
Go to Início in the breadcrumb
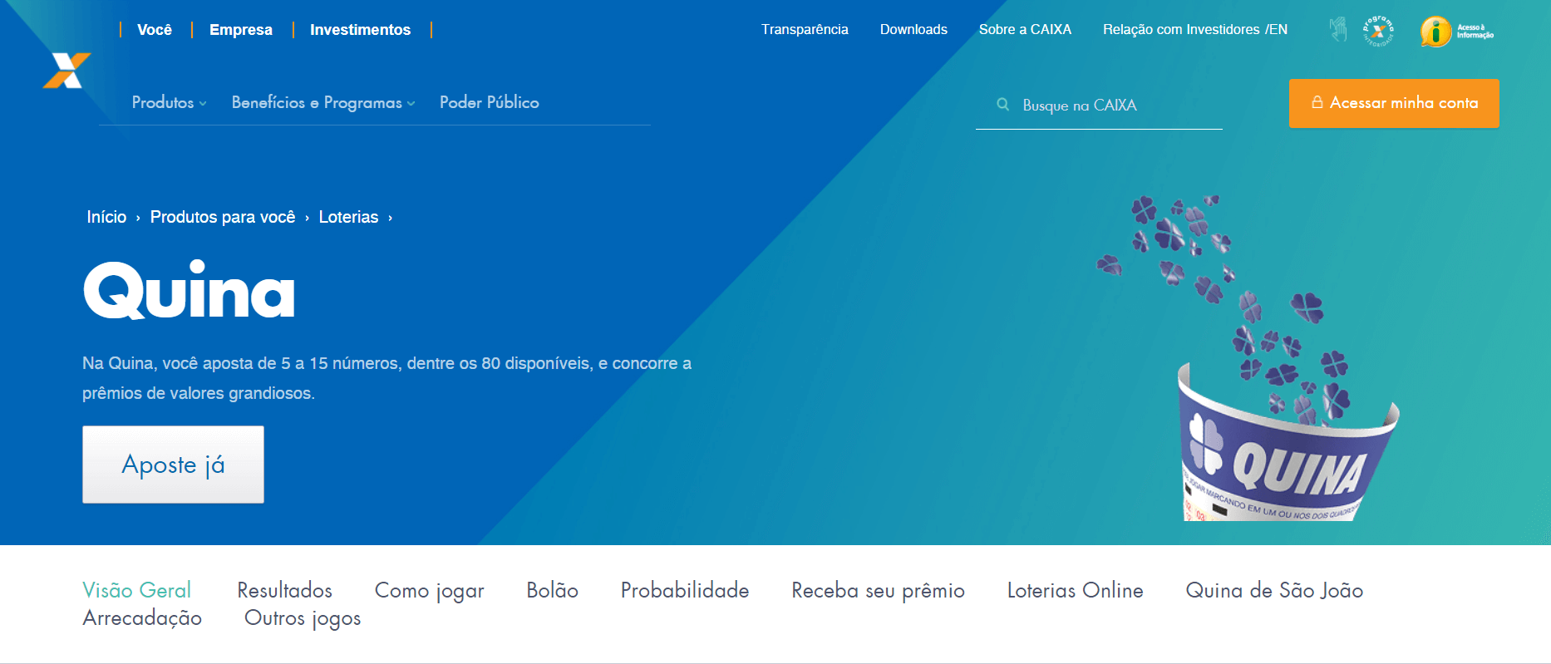pos(106,217)
